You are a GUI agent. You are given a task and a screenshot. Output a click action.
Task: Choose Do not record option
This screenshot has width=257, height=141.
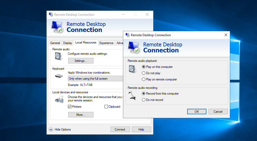tap(152, 100)
